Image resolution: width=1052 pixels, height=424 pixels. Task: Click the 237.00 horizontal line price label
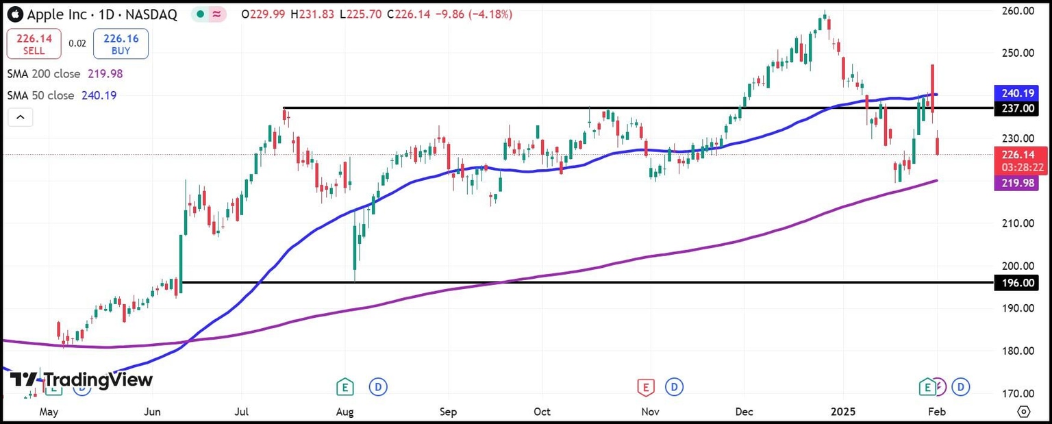[1016, 108]
